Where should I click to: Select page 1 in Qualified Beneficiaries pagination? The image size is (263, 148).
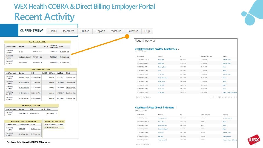click(219, 97)
